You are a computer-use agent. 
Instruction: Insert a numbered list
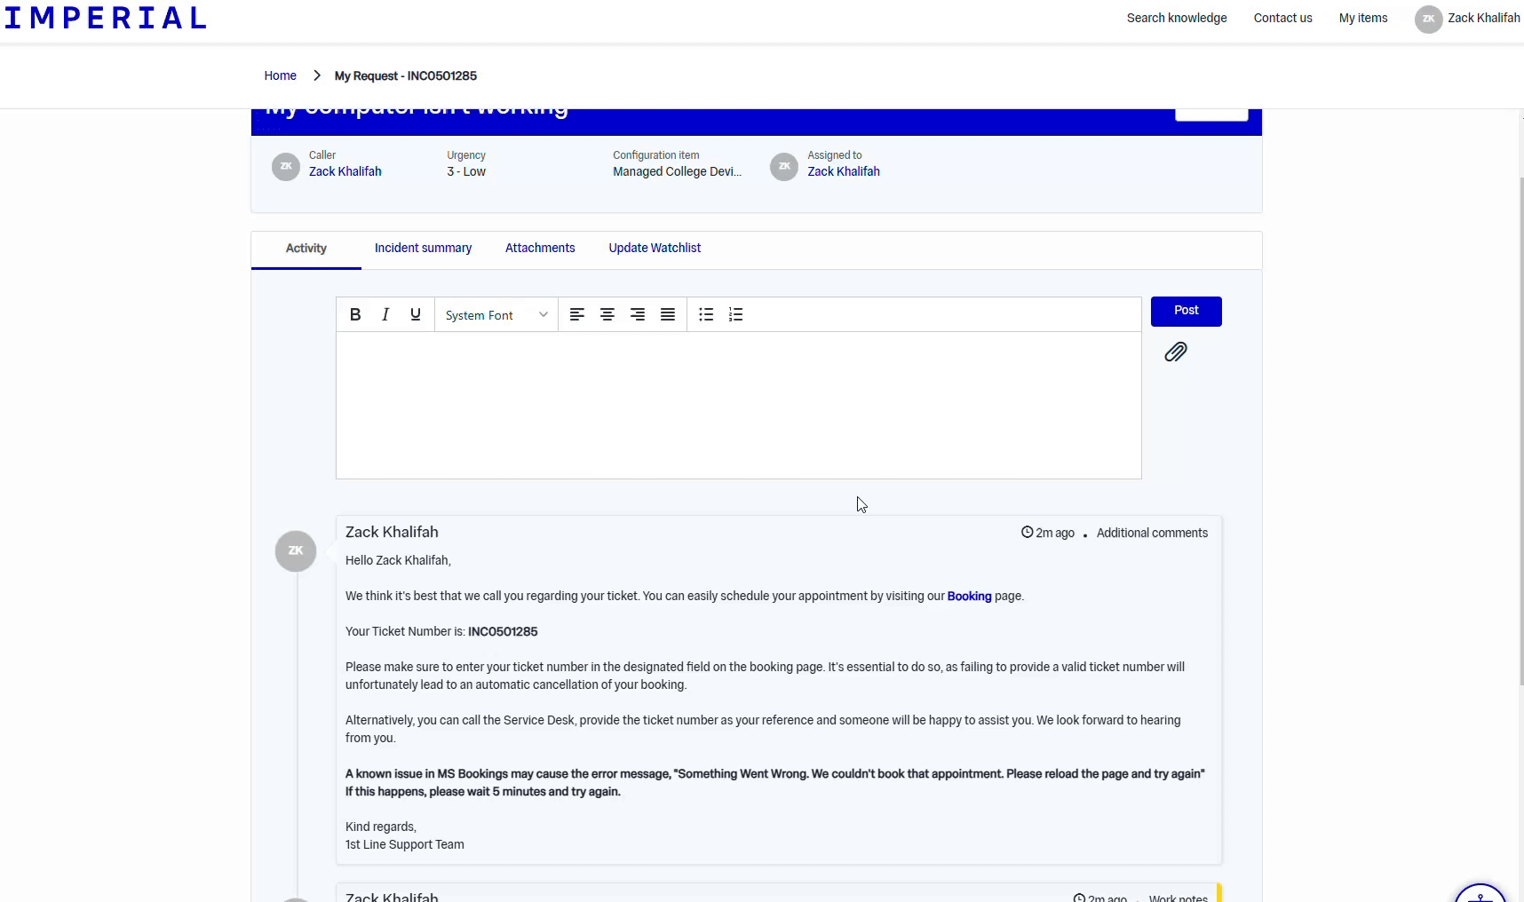point(735,314)
